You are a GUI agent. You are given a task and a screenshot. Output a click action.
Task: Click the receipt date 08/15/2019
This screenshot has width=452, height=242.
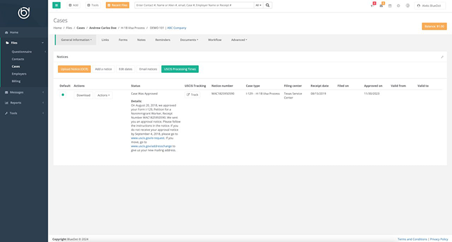click(x=318, y=94)
